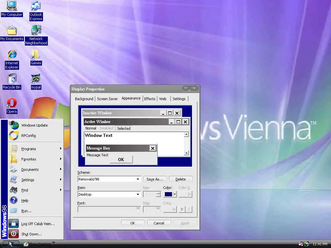Switch to the Effects tab
This screenshot has height=248, width=331.
coord(150,99)
